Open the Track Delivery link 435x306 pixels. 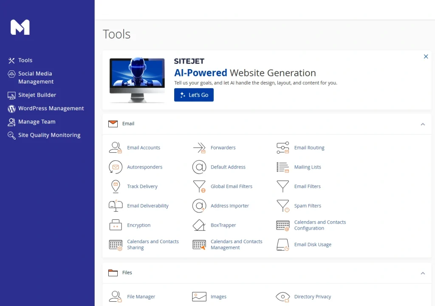pos(142,187)
